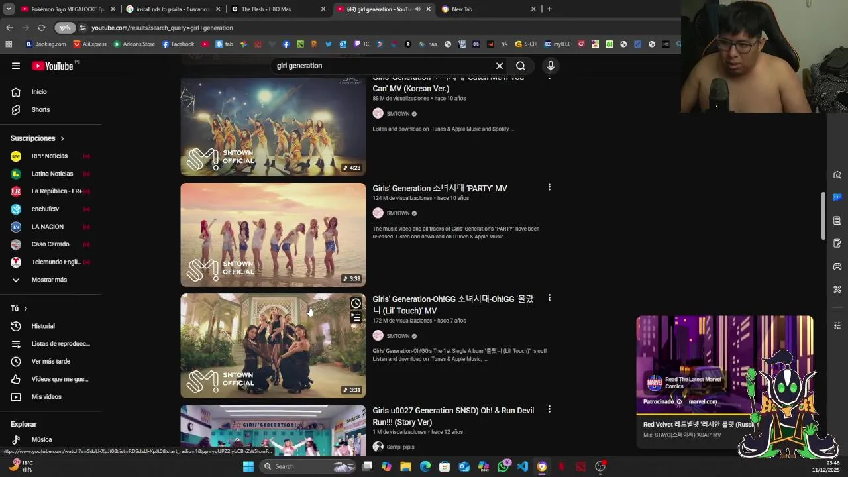848x477 pixels.
Task: Open more options for Lil' Touch video
Action: 549,299
